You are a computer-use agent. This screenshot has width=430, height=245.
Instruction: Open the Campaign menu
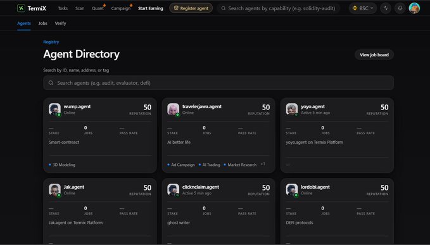[x=121, y=8]
